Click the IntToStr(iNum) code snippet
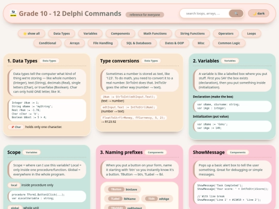Image resolution: width=279 pixels, height=209 pixels. point(129,107)
